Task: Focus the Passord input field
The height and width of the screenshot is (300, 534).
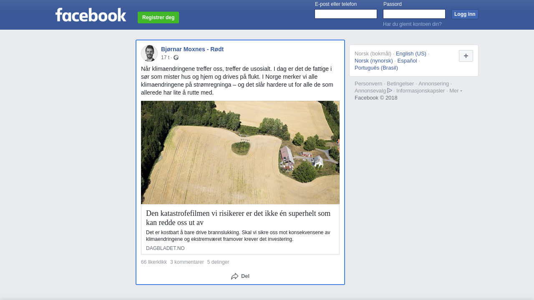Action: (x=414, y=14)
